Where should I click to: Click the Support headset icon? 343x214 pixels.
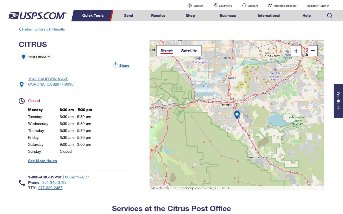[x=244, y=5]
